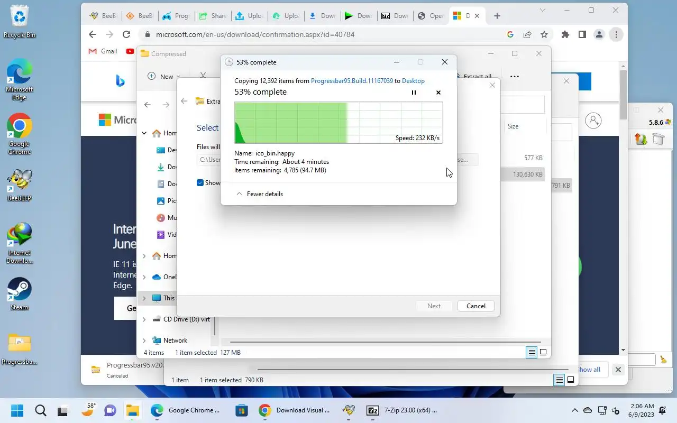Viewport: 677px width, 423px height.
Task: Open the Chrome three-dot menu
Action: click(x=616, y=34)
